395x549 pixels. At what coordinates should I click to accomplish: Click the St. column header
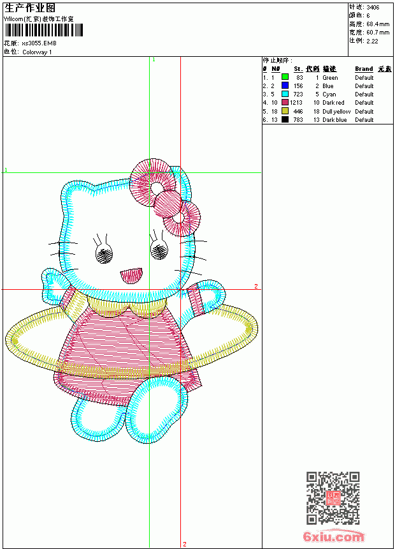pos(298,69)
